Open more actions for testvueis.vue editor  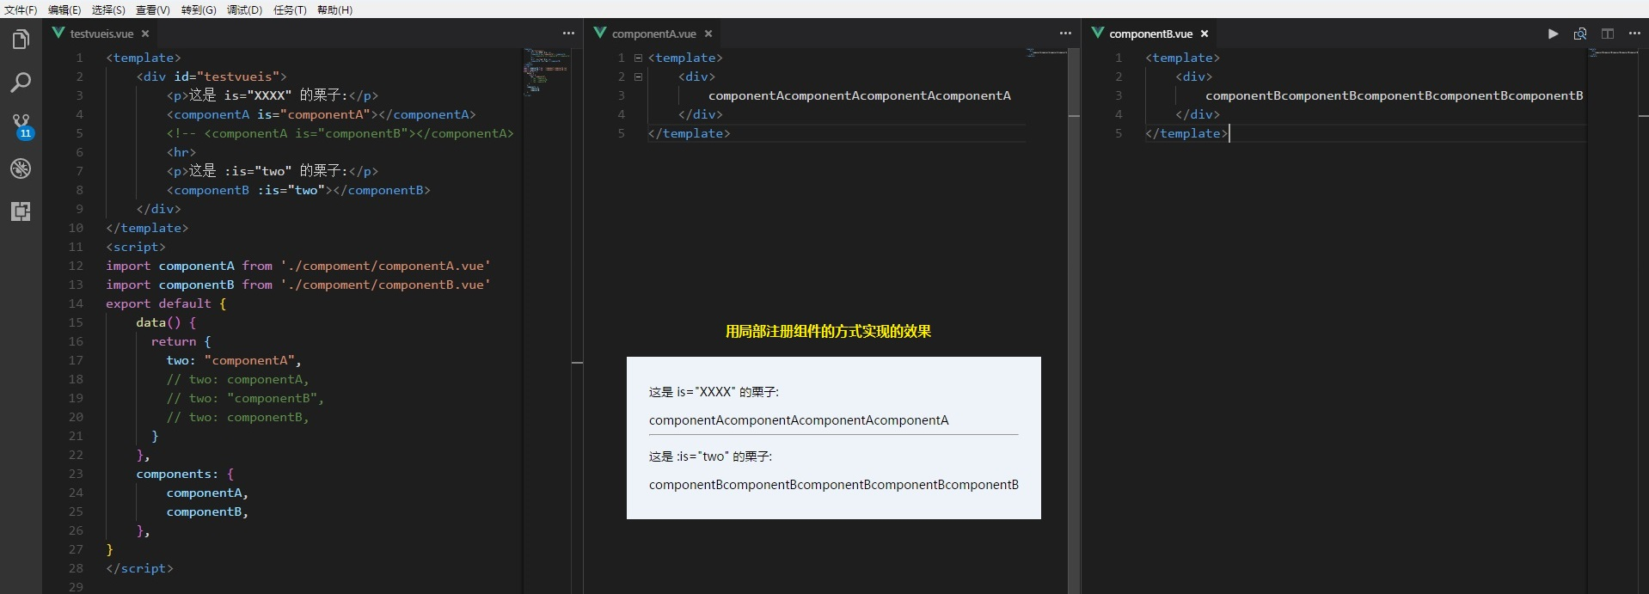pyautogui.click(x=568, y=34)
